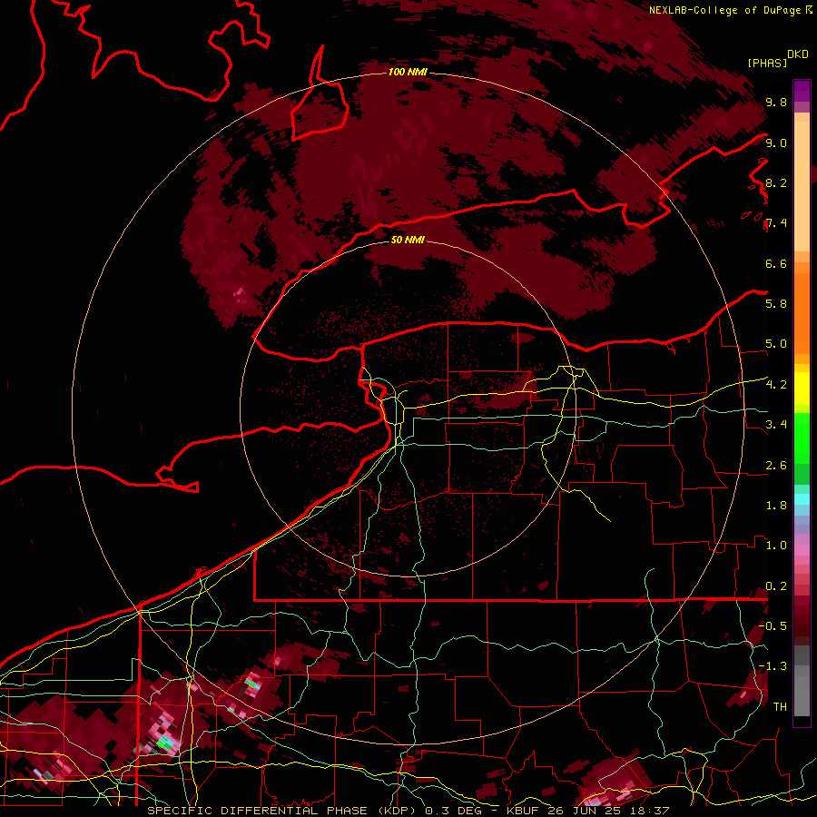
Task: Click the 2.6 legend scale value
Action: pos(776,466)
